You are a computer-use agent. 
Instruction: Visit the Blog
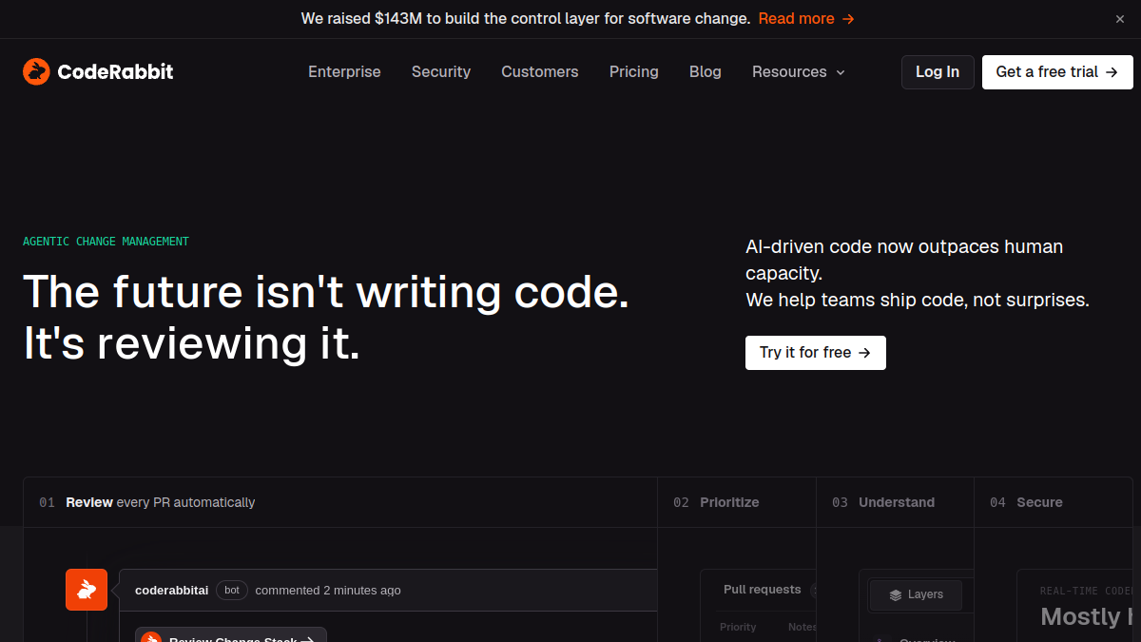pos(706,71)
